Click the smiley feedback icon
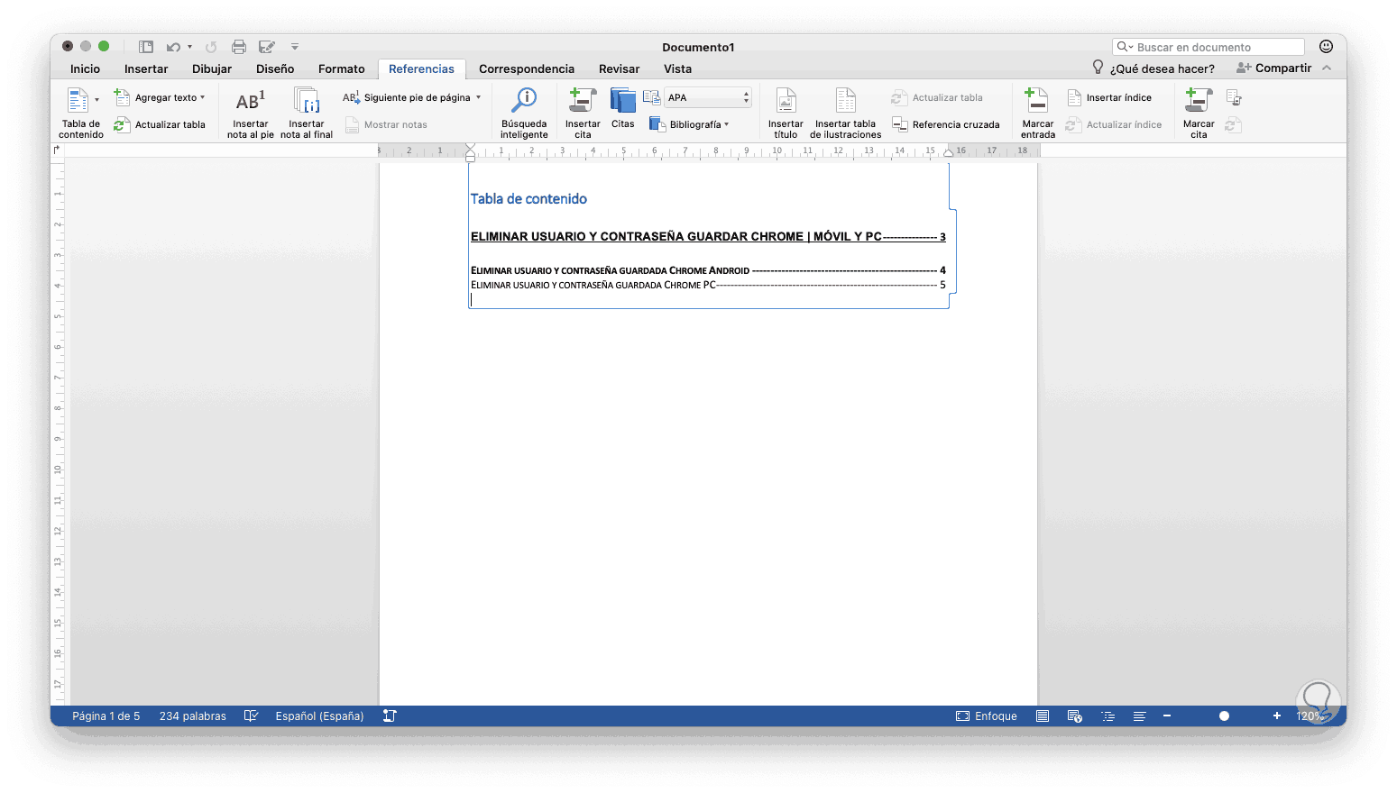The width and height of the screenshot is (1397, 793). pyautogui.click(x=1326, y=47)
